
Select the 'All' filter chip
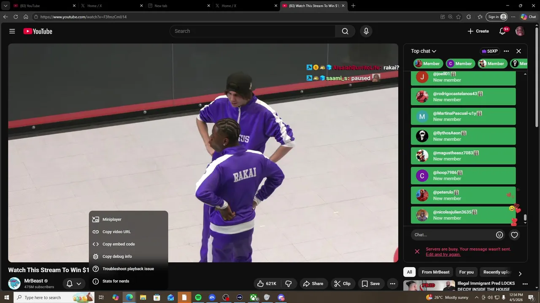click(x=409, y=272)
